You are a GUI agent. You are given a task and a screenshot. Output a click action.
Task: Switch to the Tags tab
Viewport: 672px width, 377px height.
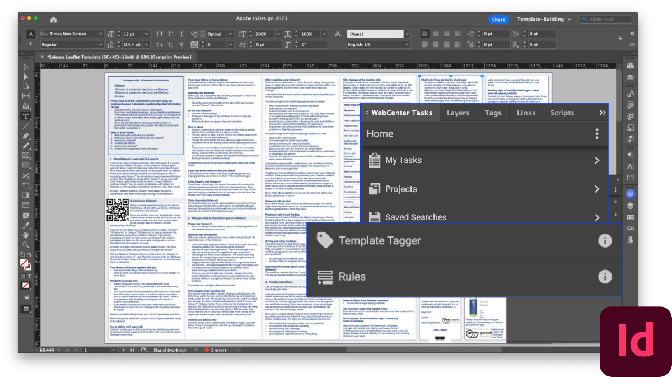493,113
